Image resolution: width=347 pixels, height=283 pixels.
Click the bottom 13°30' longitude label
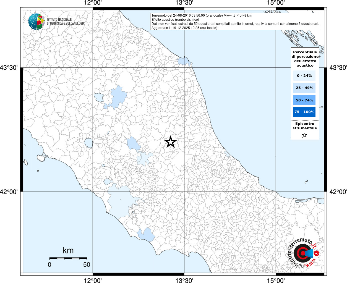tap(184, 280)
